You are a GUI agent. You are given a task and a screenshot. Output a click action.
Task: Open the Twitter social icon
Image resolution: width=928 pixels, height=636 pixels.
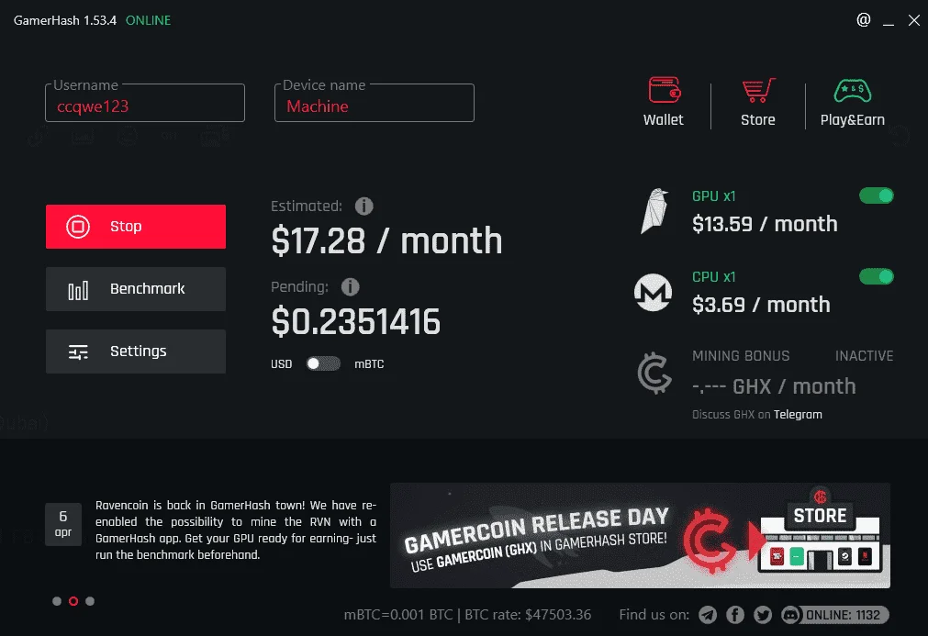click(x=763, y=615)
